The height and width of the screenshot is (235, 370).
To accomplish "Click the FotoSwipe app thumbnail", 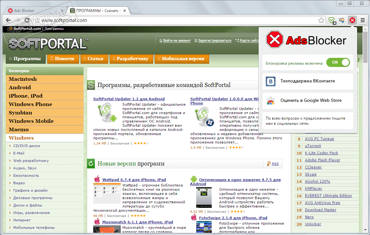I will [x=204, y=227].
